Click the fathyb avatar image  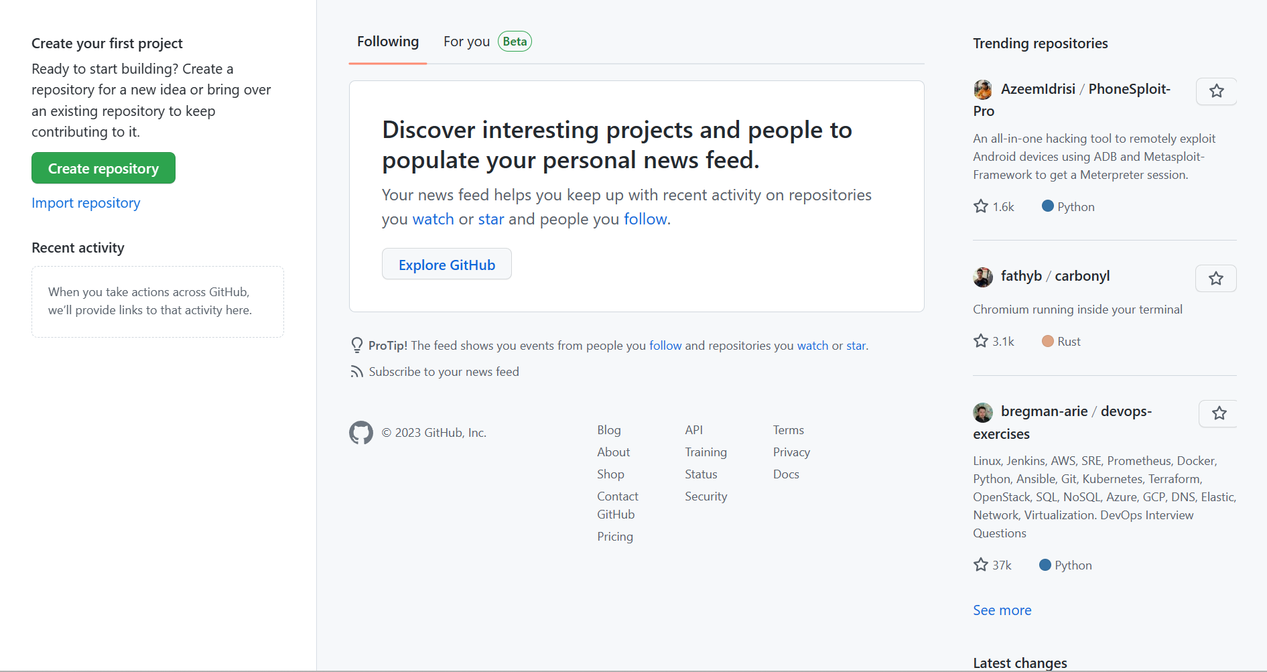click(983, 277)
